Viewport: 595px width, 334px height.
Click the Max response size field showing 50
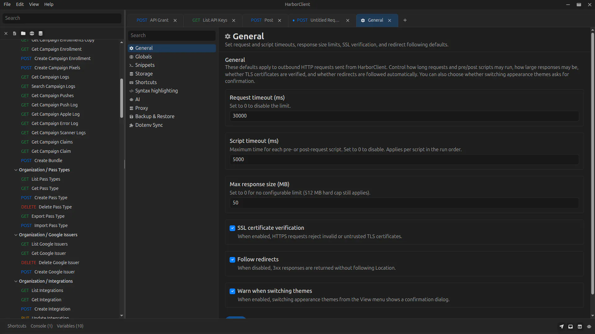click(404, 203)
